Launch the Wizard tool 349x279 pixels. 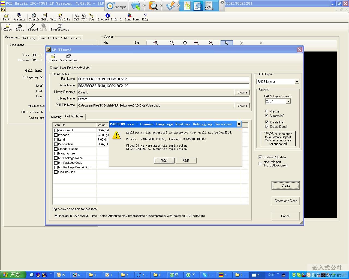pyautogui.click(x=33, y=27)
